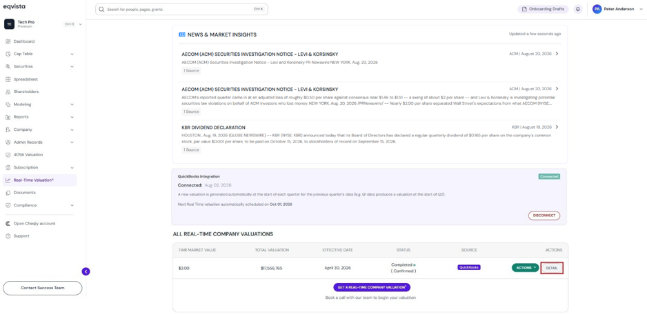Viewport: 647px width, 314px height.
Task: Click the 409A Valuation shield icon
Action: [x=8, y=155]
